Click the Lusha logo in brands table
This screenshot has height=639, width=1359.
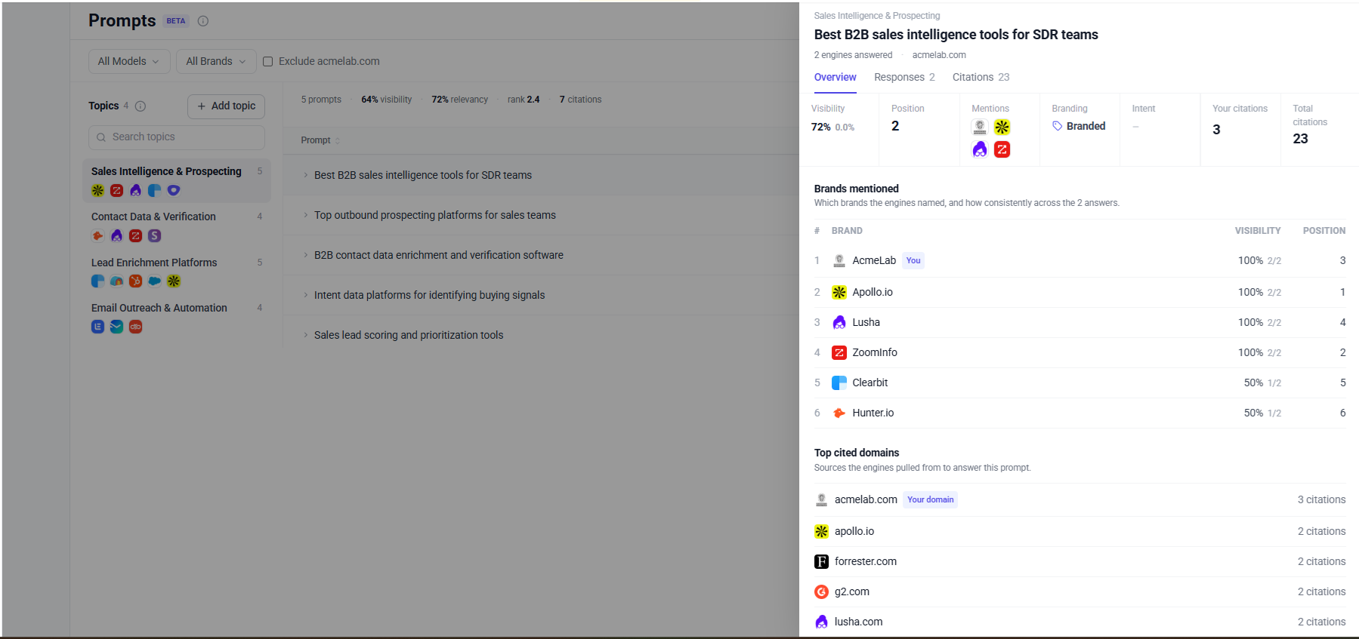pyautogui.click(x=839, y=322)
